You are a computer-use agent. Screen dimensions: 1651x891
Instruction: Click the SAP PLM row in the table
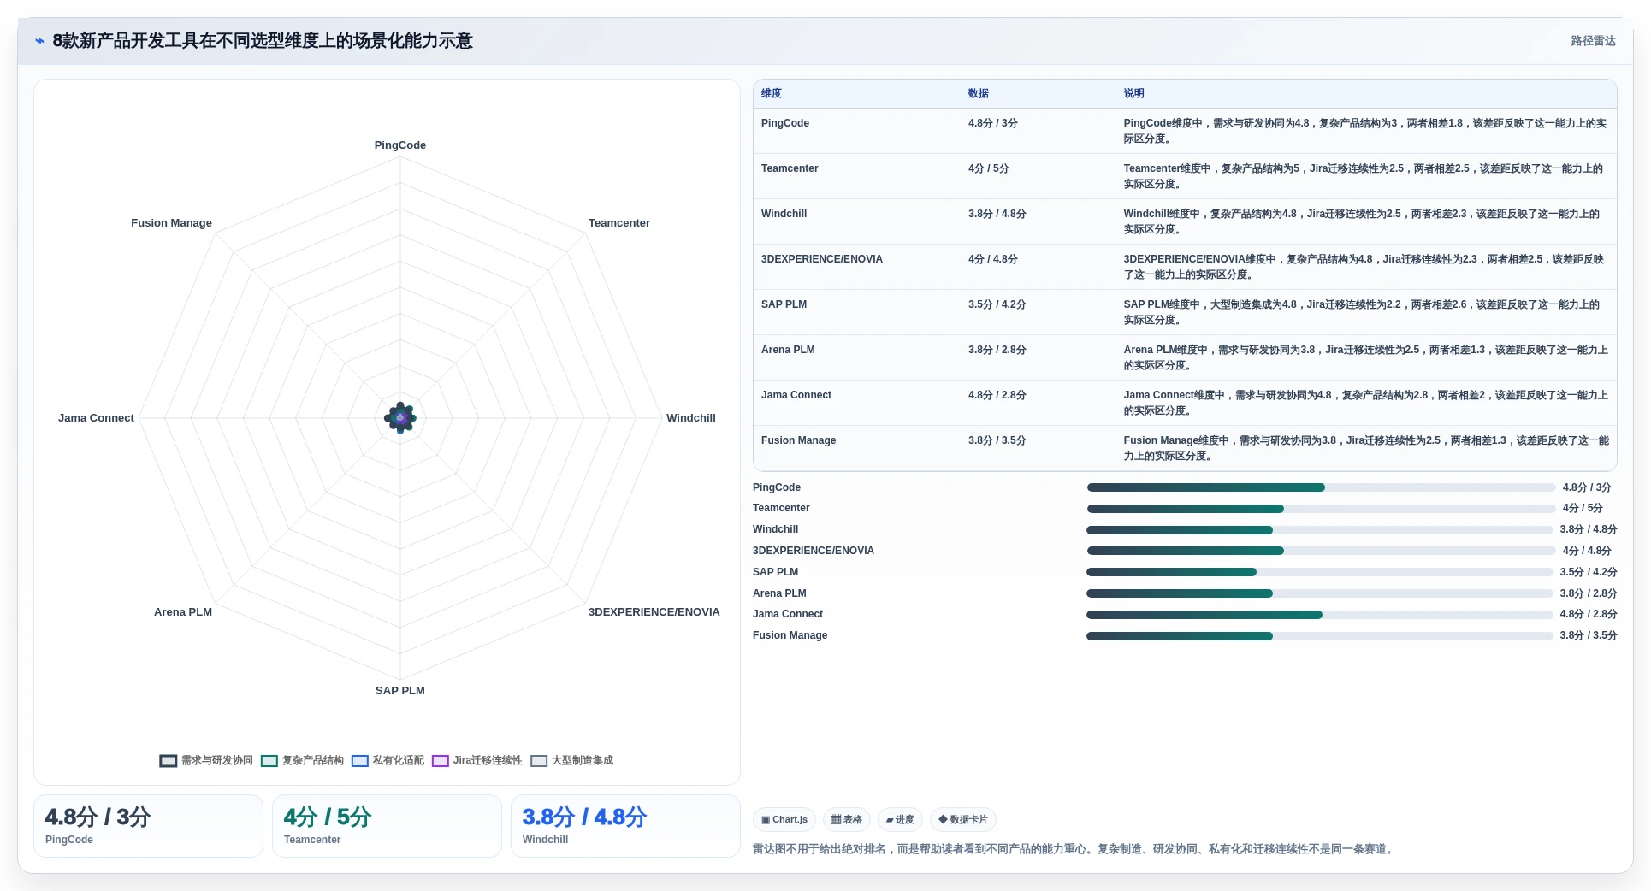click(x=1185, y=312)
